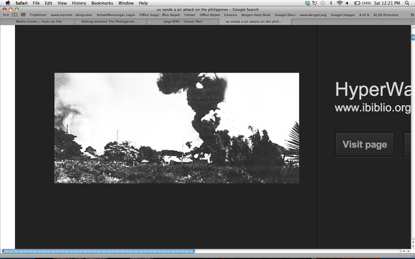Click the window minimize yellow button
This screenshot has width=415, height=259.
(x=10, y=9)
